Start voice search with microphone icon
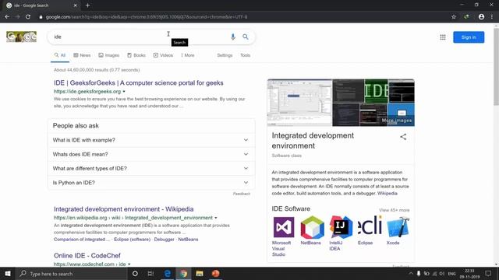This screenshot has height=280, width=499. 233,37
